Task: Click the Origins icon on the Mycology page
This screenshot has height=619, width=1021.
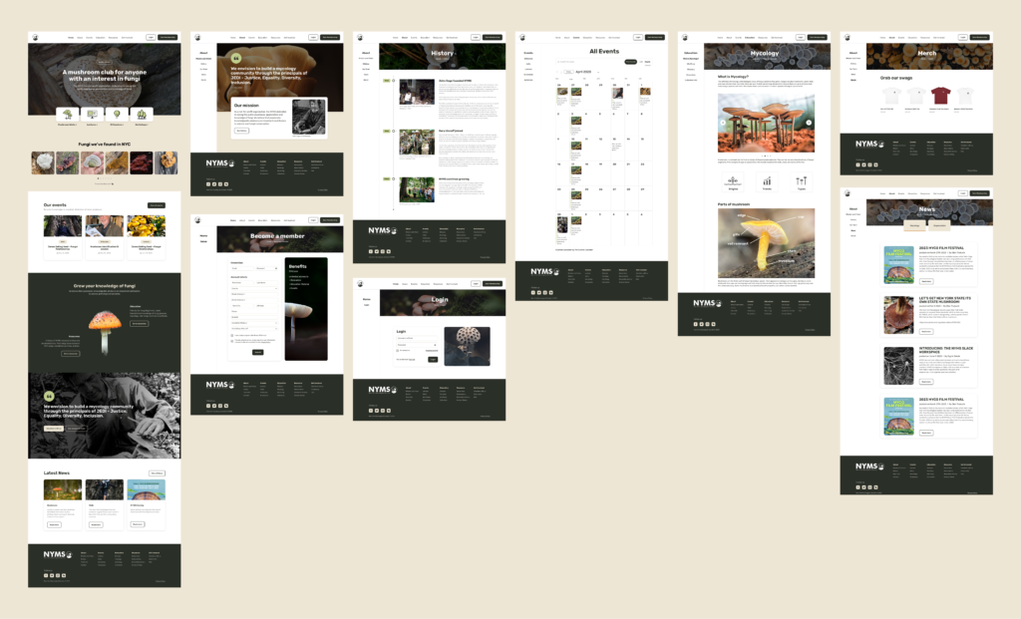Action: [733, 181]
